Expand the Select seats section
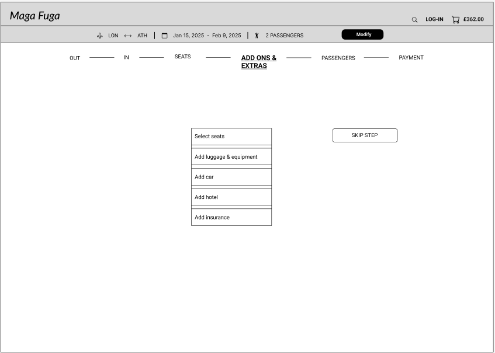Image resolution: width=495 pixels, height=353 pixels. [231, 137]
